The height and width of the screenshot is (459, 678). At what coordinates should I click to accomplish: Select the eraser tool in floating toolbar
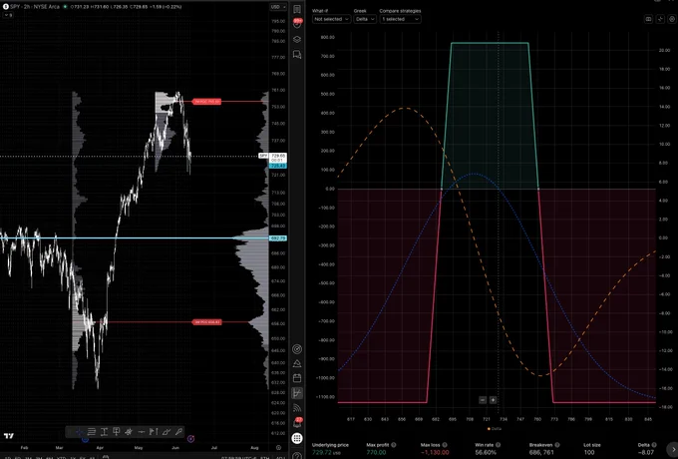167,432
